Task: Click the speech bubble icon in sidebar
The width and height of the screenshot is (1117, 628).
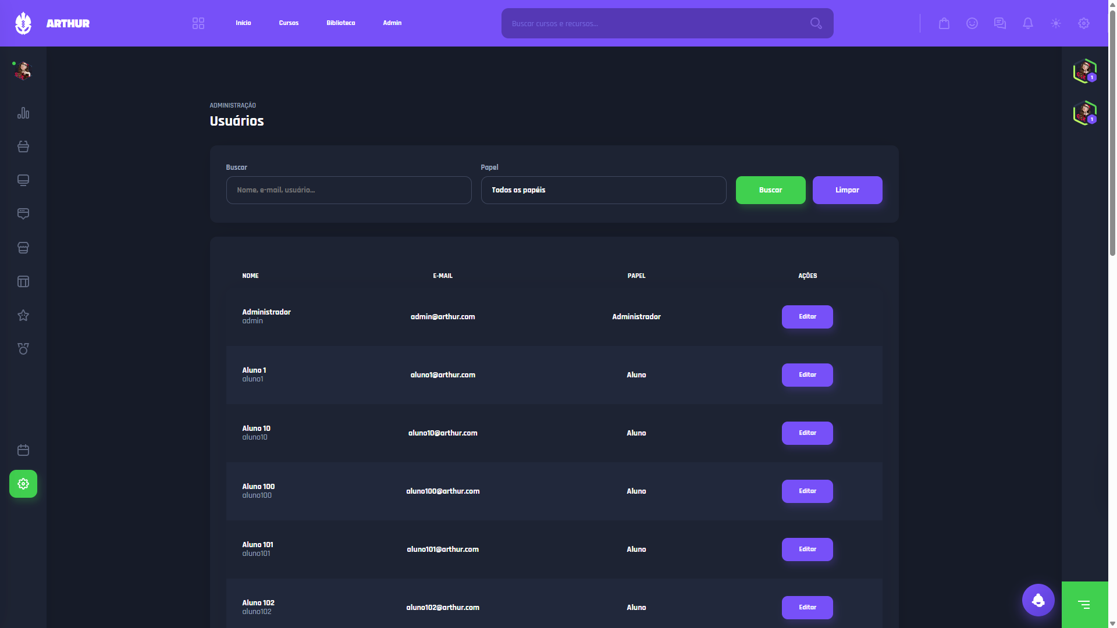Action: [23, 214]
